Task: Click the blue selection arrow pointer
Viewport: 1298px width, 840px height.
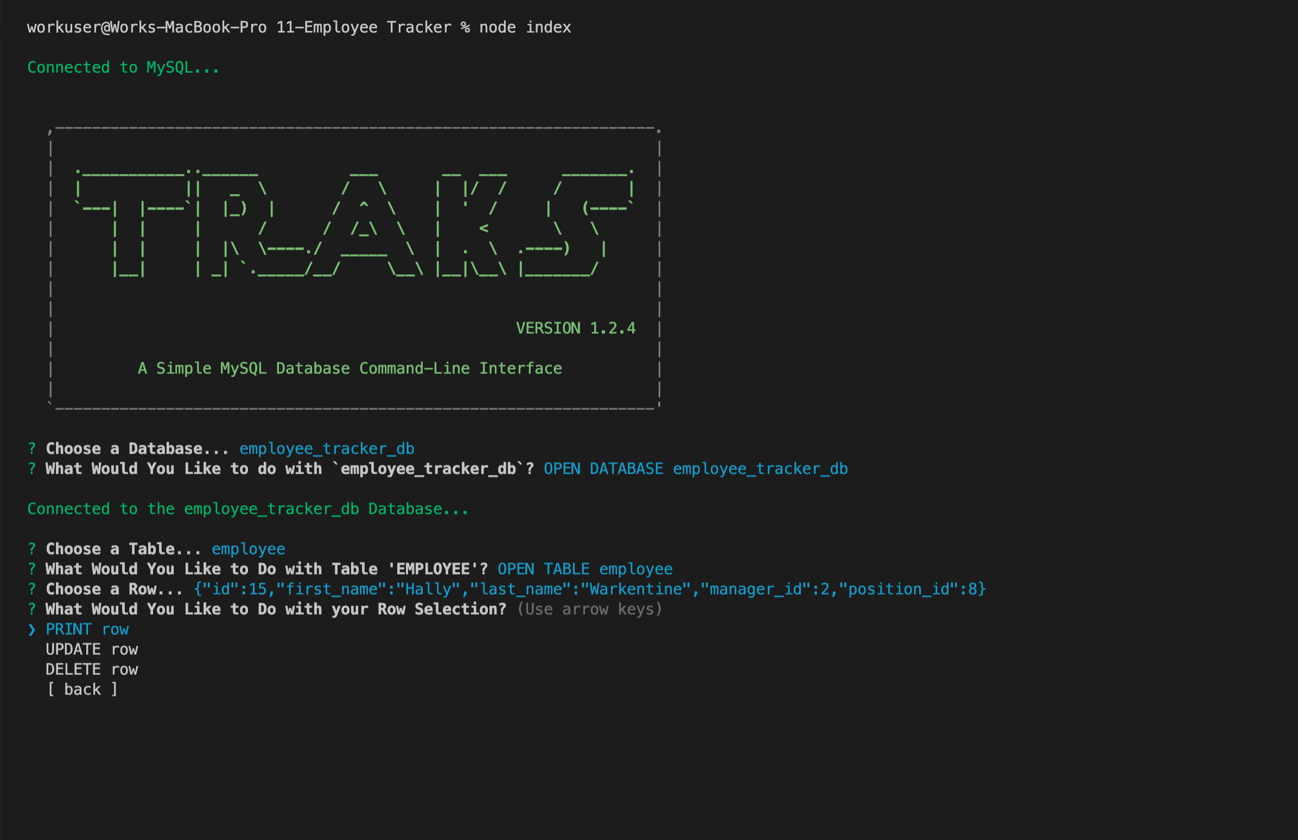Action: pos(31,630)
